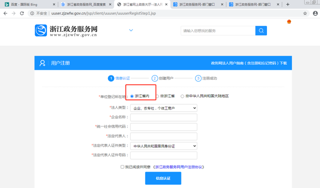This screenshot has width=320, height=188.
Task: Click the user registration person icon
Action: 42,63
